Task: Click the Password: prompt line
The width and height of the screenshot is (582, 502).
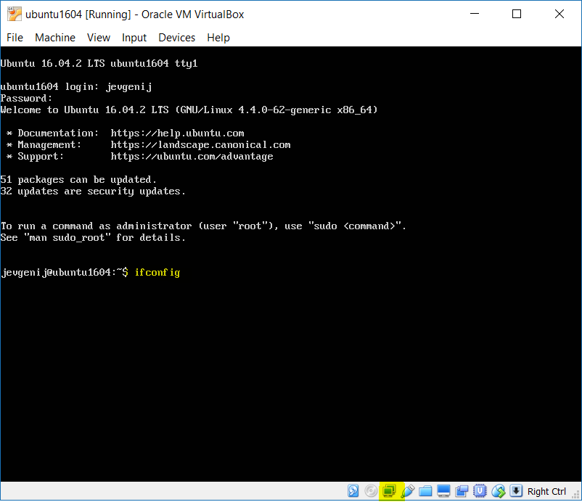Action: (x=26, y=99)
